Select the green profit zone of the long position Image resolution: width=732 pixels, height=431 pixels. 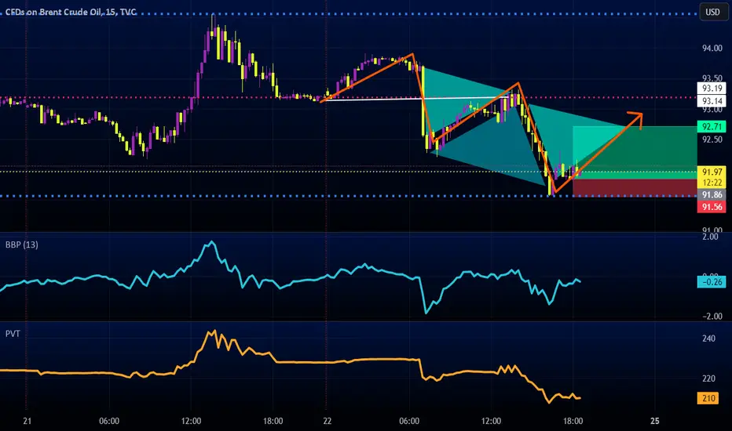635,152
